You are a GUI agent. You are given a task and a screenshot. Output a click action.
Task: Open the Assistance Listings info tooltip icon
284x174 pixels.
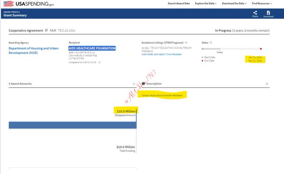[186, 43]
